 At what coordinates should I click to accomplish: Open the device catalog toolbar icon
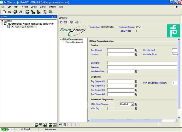click(27, 12)
